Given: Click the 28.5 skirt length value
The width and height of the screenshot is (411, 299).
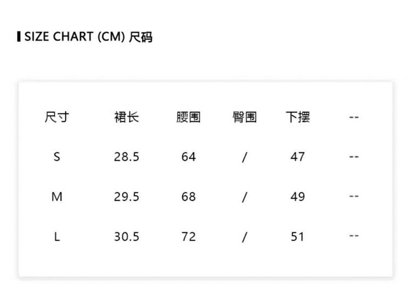Looking at the screenshot, I should (x=127, y=157).
